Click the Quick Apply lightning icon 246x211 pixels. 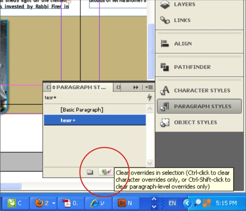point(150,97)
